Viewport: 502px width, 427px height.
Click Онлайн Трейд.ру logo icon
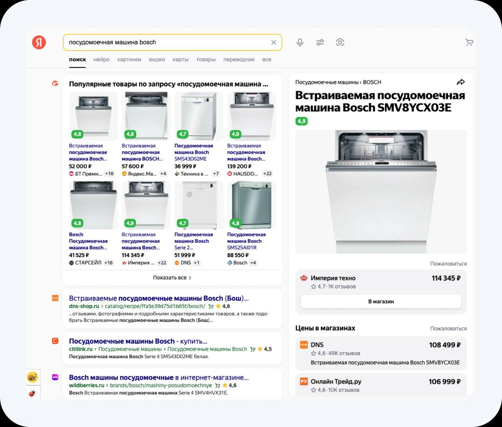304,381
